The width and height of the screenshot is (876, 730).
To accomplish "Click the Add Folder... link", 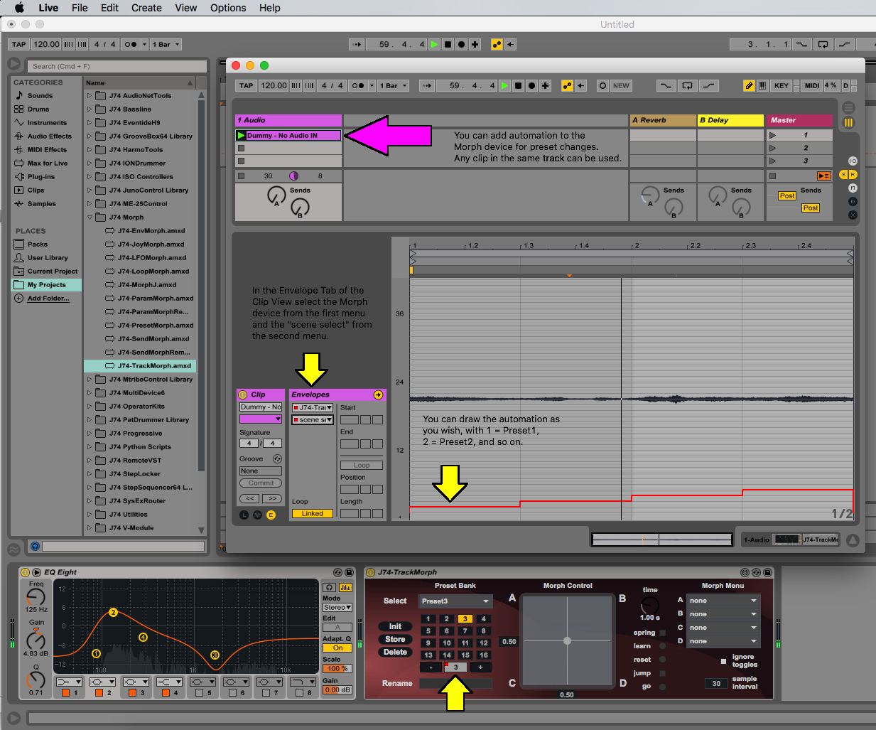I will (x=48, y=299).
